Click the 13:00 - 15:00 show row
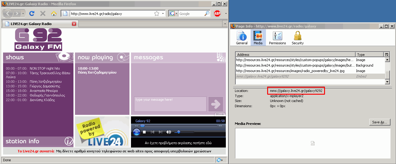The width and height of the screenshot is (396, 164). pyautogui.click(x=38, y=86)
